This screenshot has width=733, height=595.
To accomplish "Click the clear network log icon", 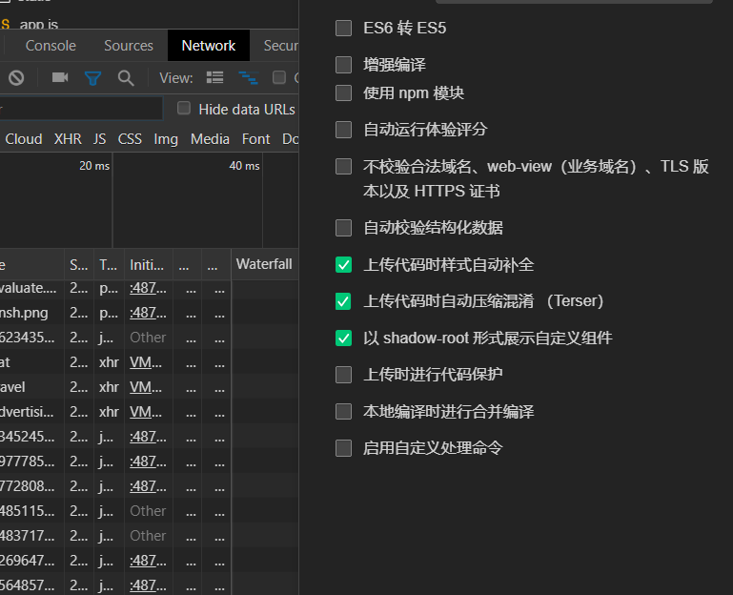I will click(x=16, y=77).
